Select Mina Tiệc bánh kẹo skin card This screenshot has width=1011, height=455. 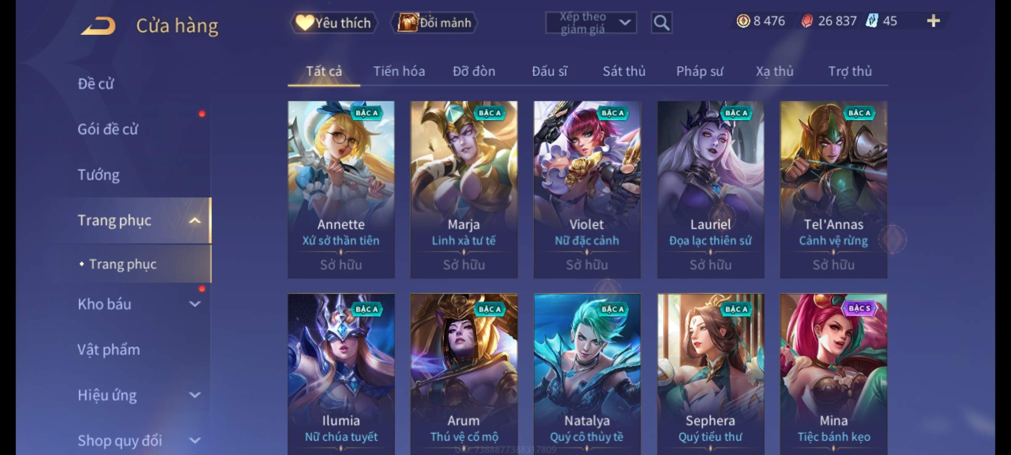833,374
